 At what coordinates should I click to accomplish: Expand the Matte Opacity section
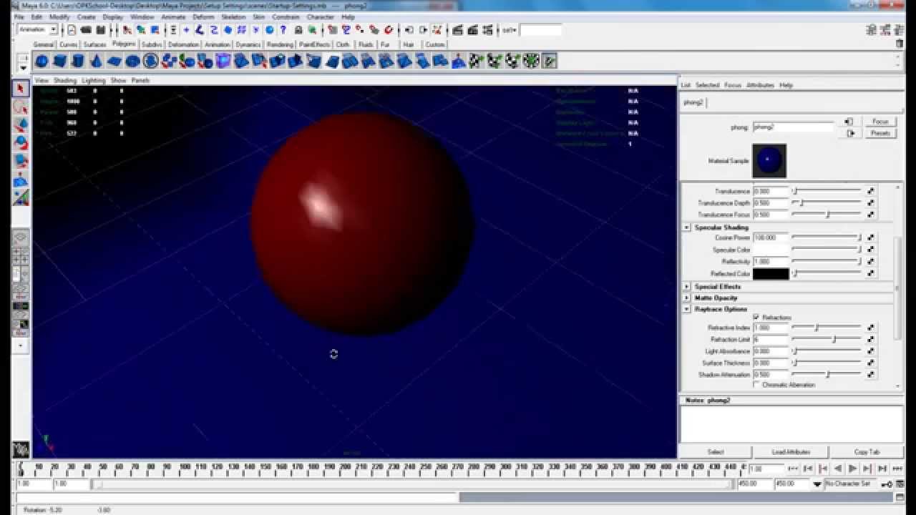click(686, 298)
